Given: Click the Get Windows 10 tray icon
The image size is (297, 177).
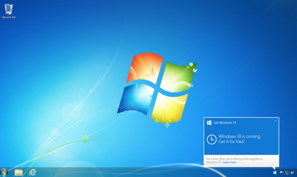Looking at the screenshot, I should point(275,173).
